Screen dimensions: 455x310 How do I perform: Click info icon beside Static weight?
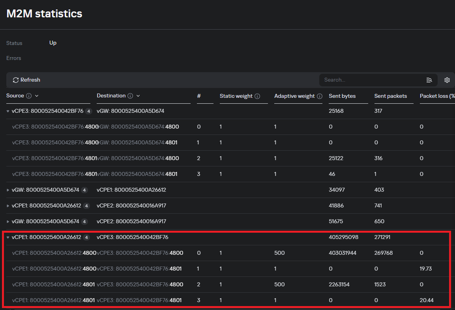pos(257,96)
